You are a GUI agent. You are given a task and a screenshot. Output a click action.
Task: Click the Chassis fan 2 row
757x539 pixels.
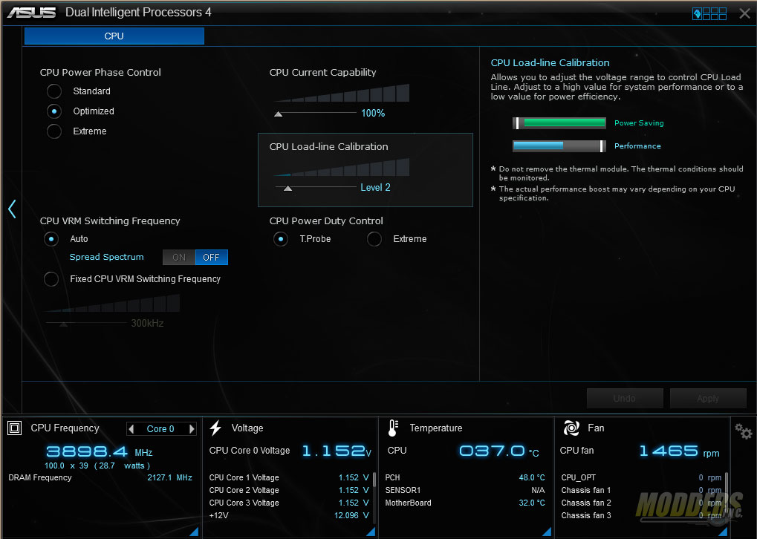pos(641,503)
